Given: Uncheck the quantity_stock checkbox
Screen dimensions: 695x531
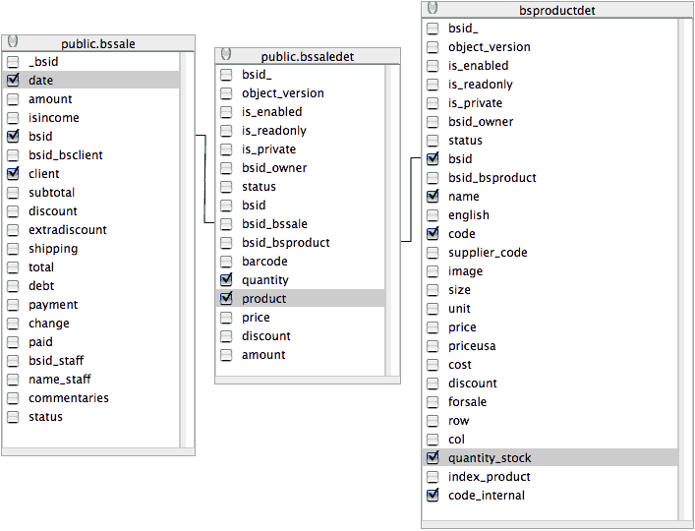Looking at the screenshot, I should pyautogui.click(x=433, y=458).
